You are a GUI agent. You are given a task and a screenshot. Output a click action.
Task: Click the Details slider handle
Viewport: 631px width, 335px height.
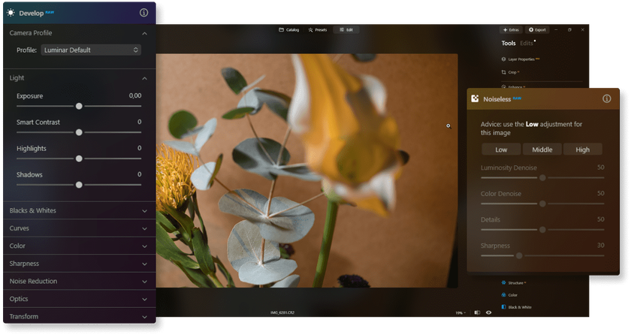point(542,230)
